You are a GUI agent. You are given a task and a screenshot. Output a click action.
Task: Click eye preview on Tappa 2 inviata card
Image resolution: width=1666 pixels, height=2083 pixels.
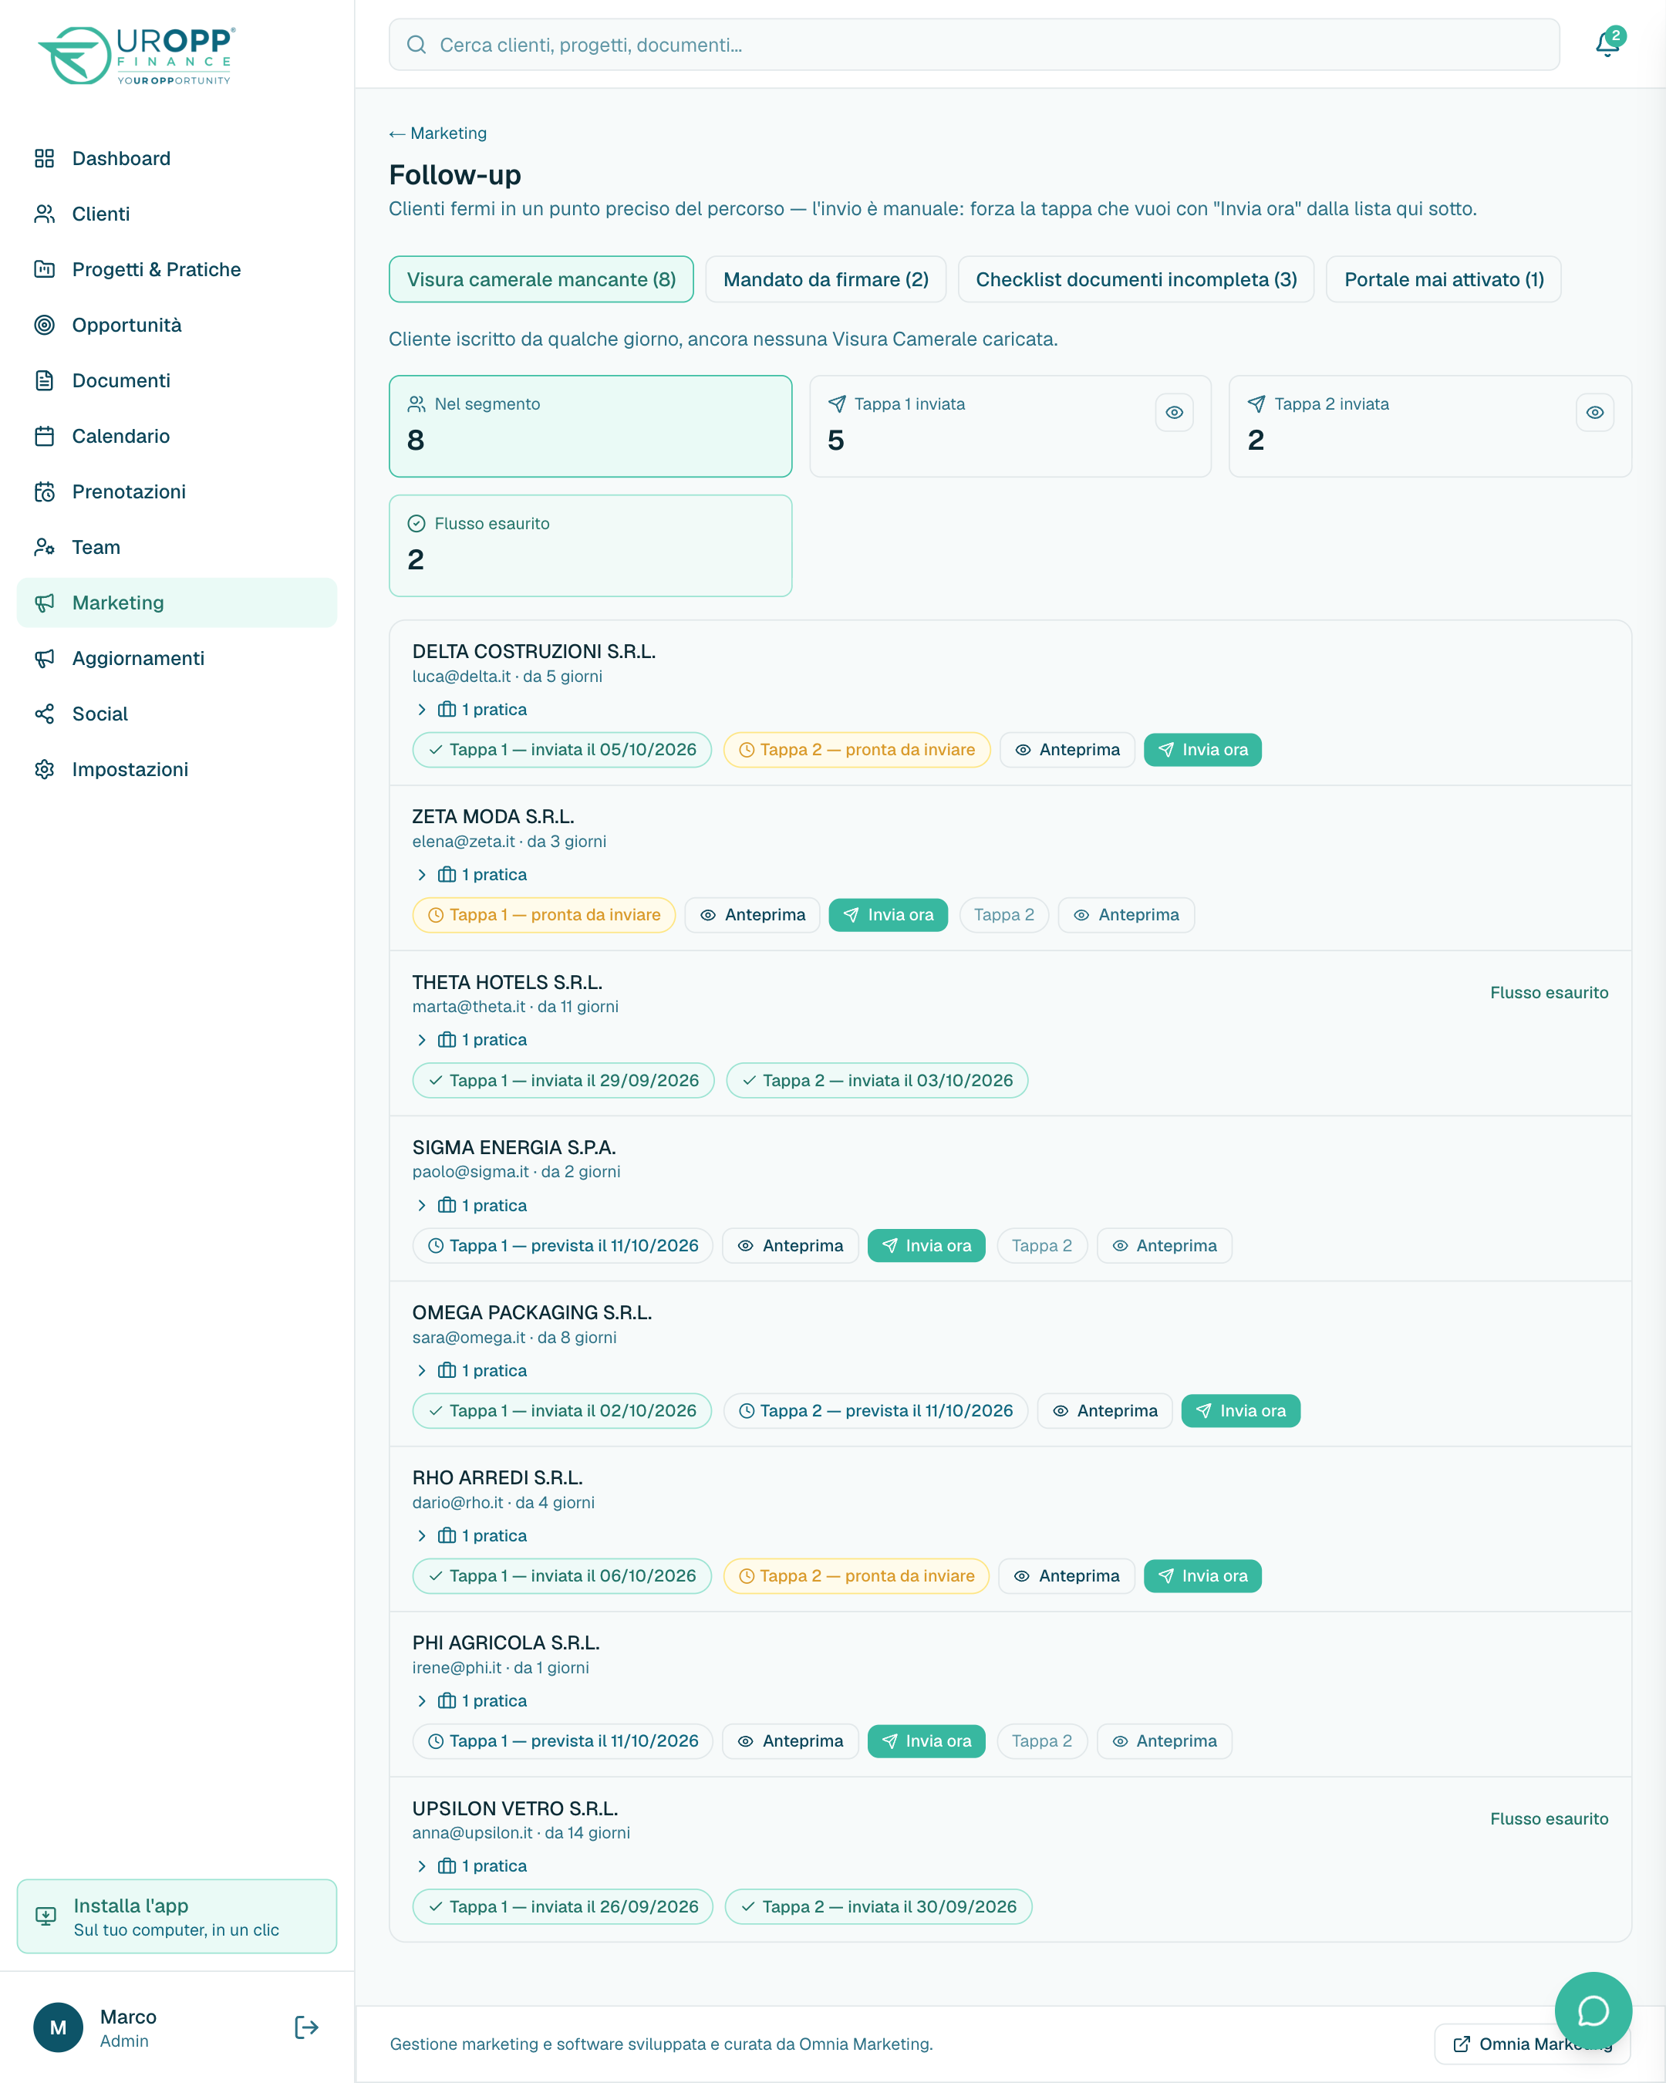(x=1594, y=413)
